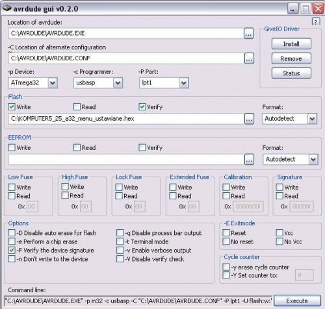Click the AVRDUDE.CONF path field

point(126,58)
